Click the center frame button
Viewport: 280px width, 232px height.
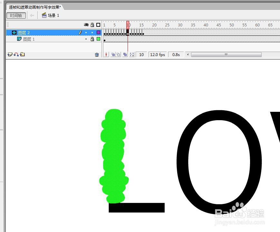click(x=106, y=54)
